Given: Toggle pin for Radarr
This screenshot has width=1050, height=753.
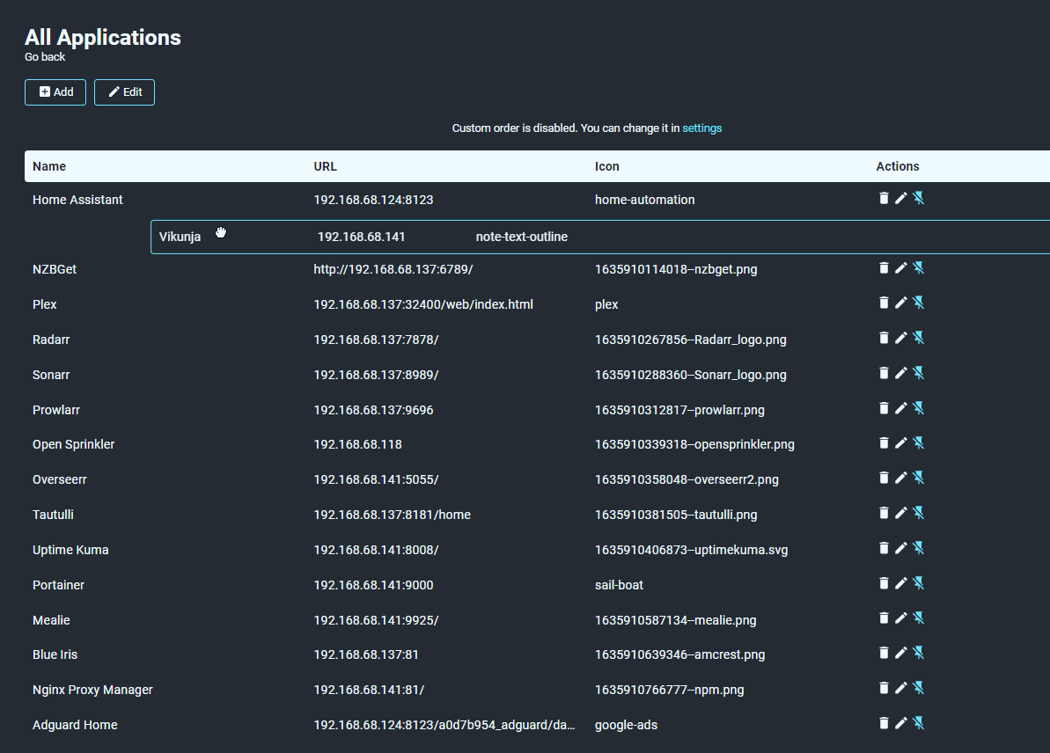Looking at the screenshot, I should [919, 338].
